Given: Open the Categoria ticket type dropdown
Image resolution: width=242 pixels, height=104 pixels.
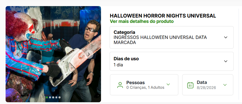Looking at the screenshot, I should click(172, 37).
